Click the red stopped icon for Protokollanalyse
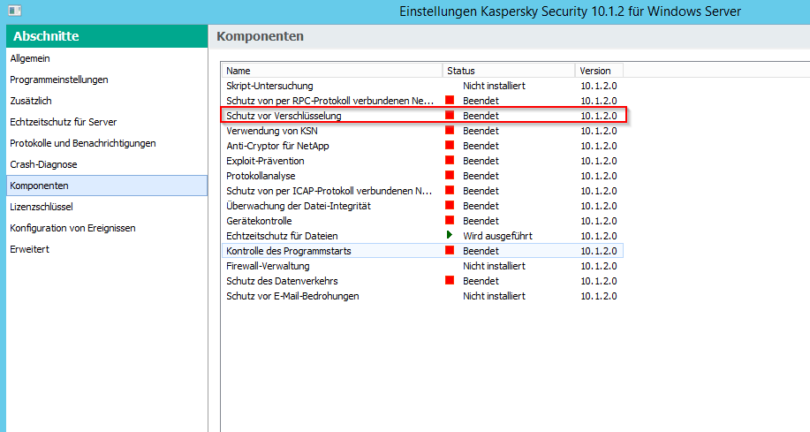Image resolution: width=810 pixels, height=432 pixels. coord(450,175)
